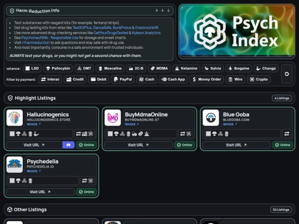
Task: Click Online status on Hallucinogenics card
Action: (86, 145)
